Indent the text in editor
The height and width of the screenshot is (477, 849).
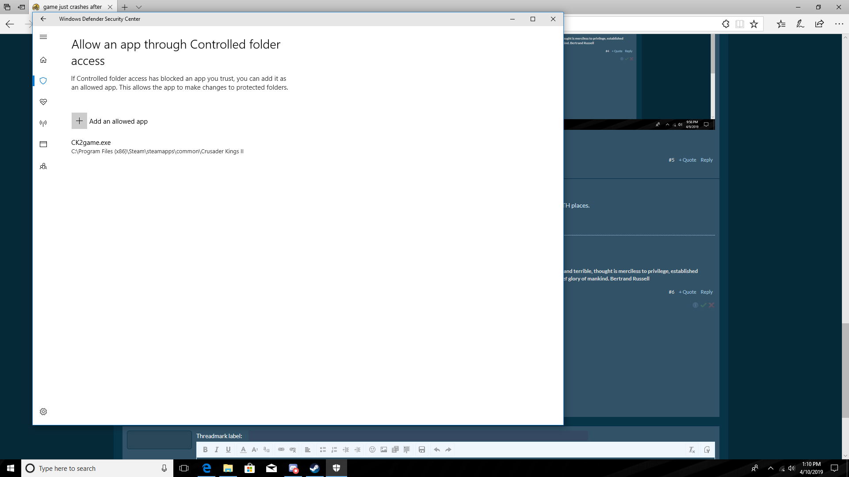coord(357,450)
